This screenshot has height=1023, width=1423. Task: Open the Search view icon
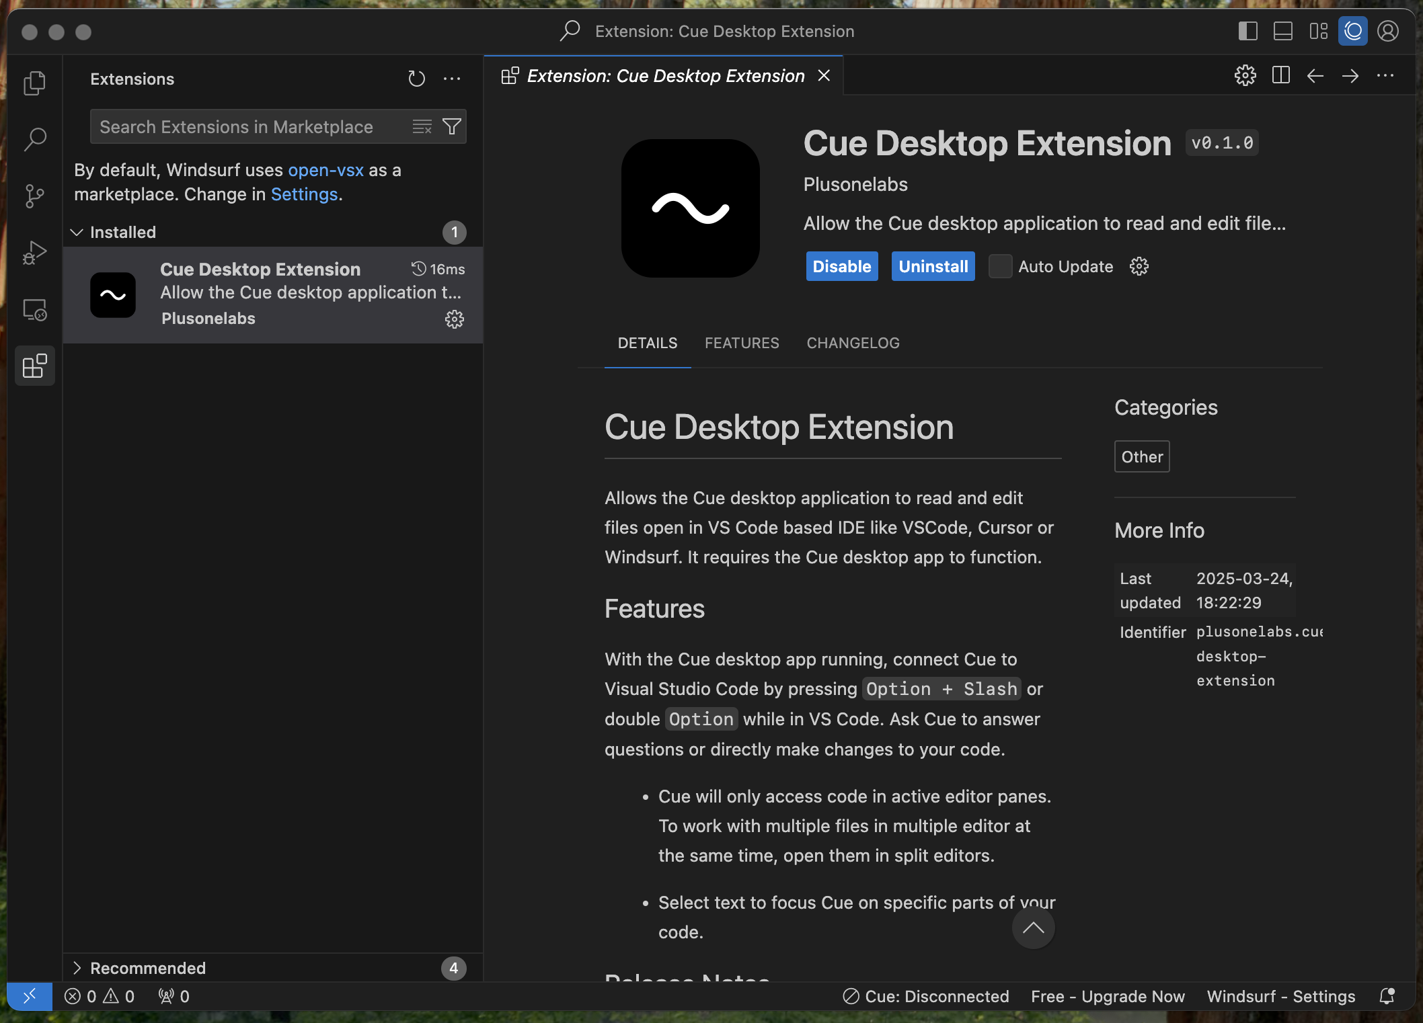click(34, 139)
